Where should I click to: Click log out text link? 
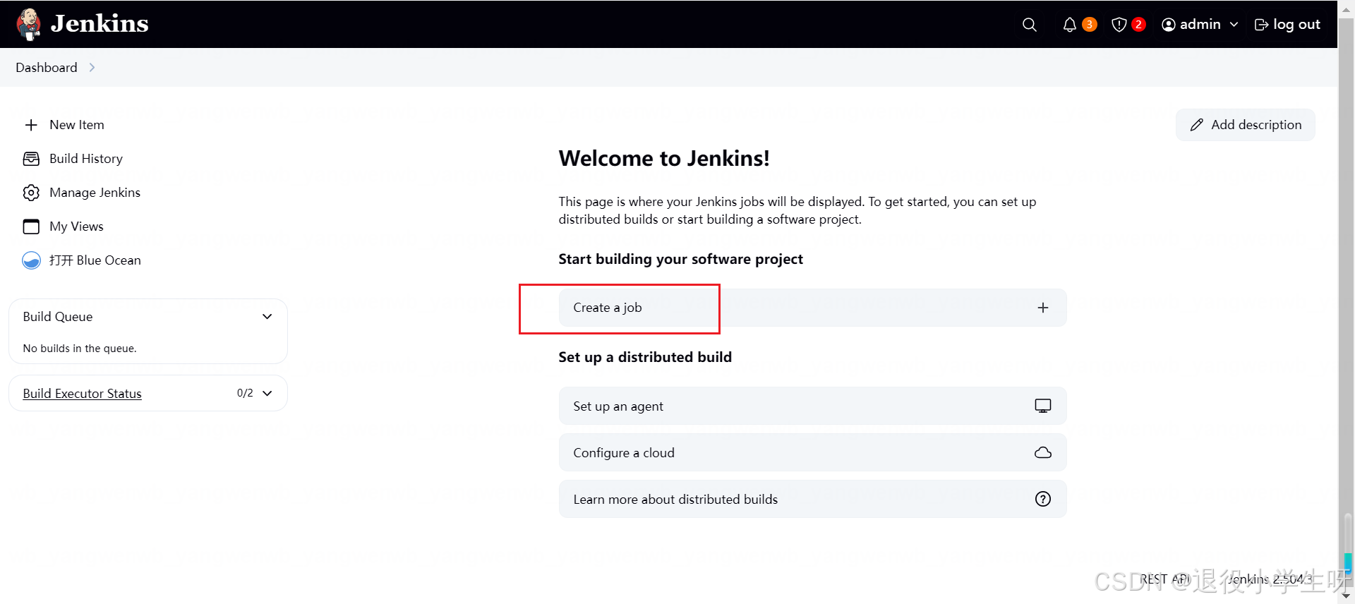[1296, 25]
